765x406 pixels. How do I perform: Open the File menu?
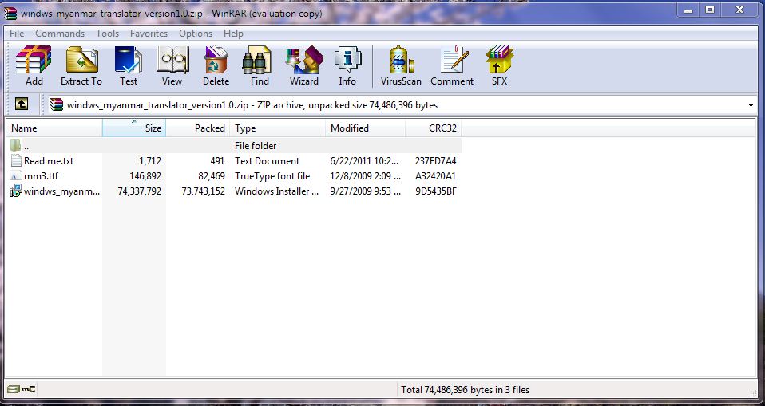click(17, 34)
